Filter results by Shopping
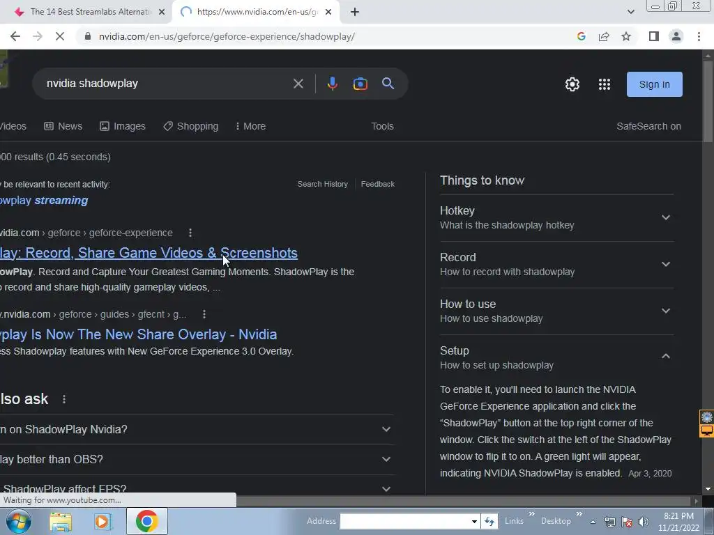Image resolution: width=714 pixels, height=535 pixels. tap(191, 127)
